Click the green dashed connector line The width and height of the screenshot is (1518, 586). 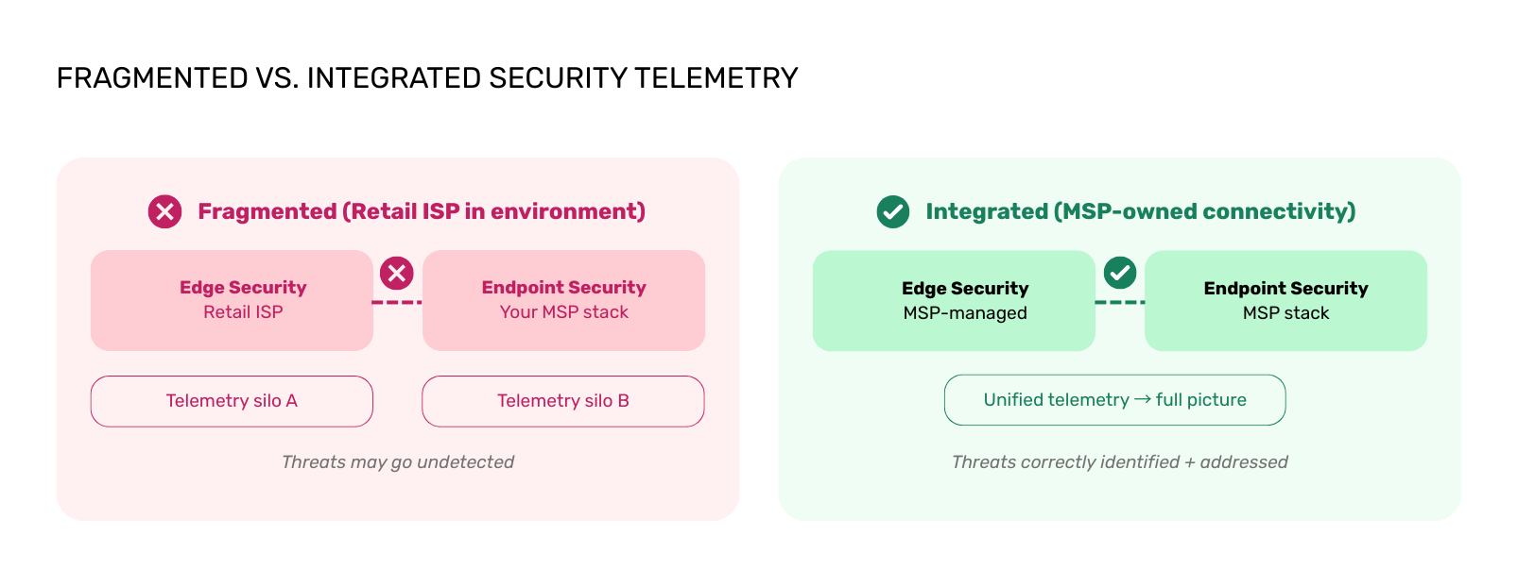[1120, 302]
